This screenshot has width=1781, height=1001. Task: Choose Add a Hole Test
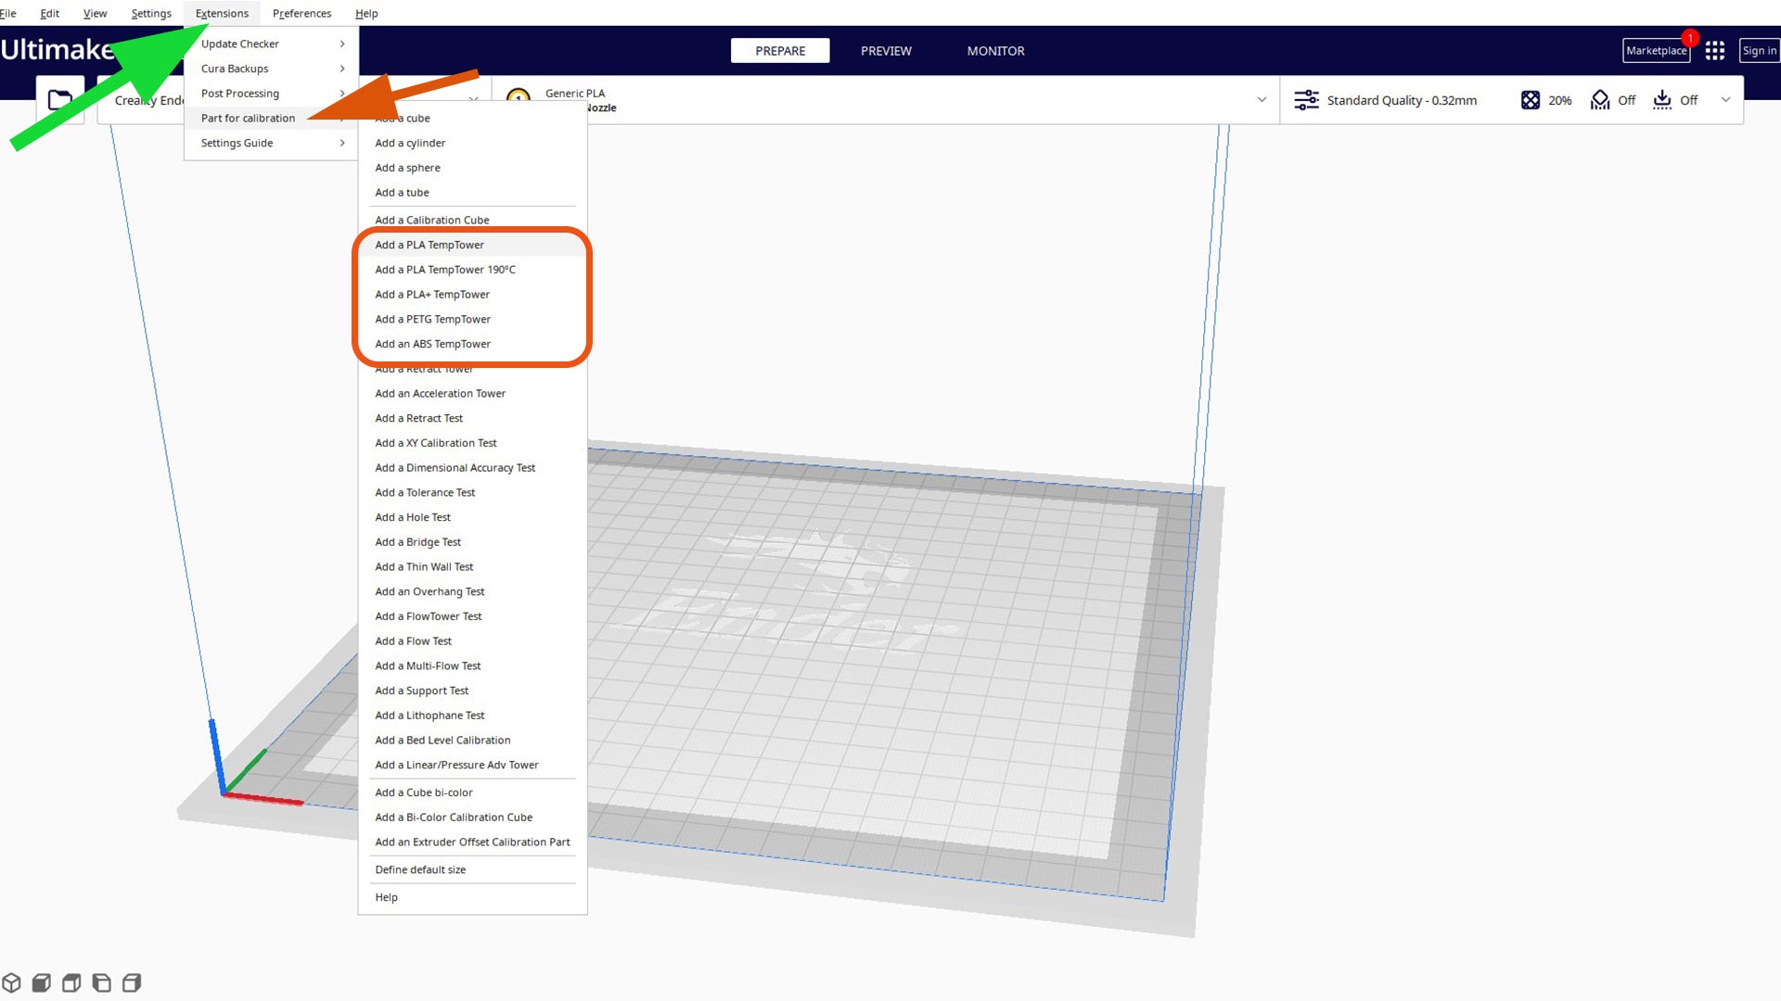pos(472,517)
